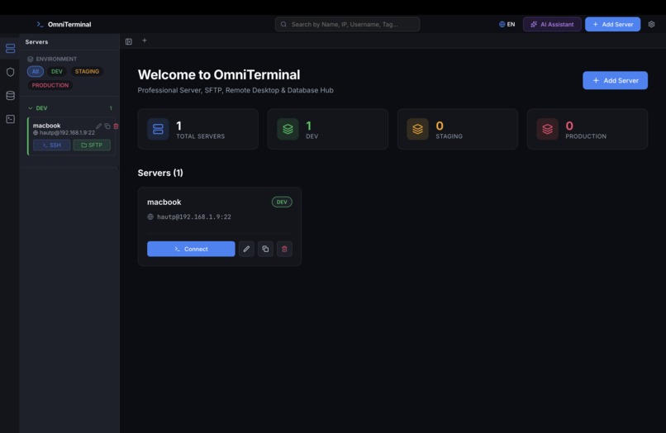The image size is (666, 433).
Task: Click the green DEV stat layers icon
Action: (288, 129)
